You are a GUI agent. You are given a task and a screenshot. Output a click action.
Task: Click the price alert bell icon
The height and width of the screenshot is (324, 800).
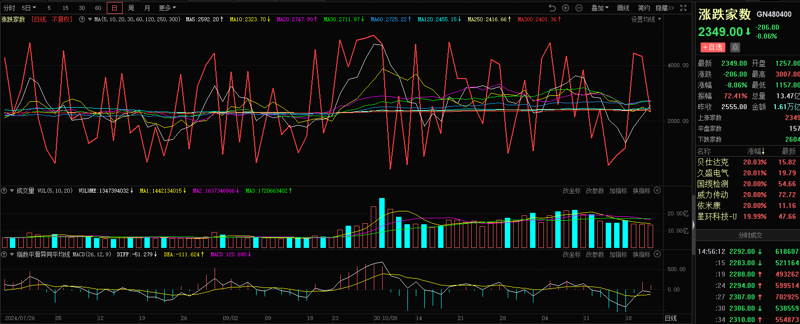pos(735,47)
